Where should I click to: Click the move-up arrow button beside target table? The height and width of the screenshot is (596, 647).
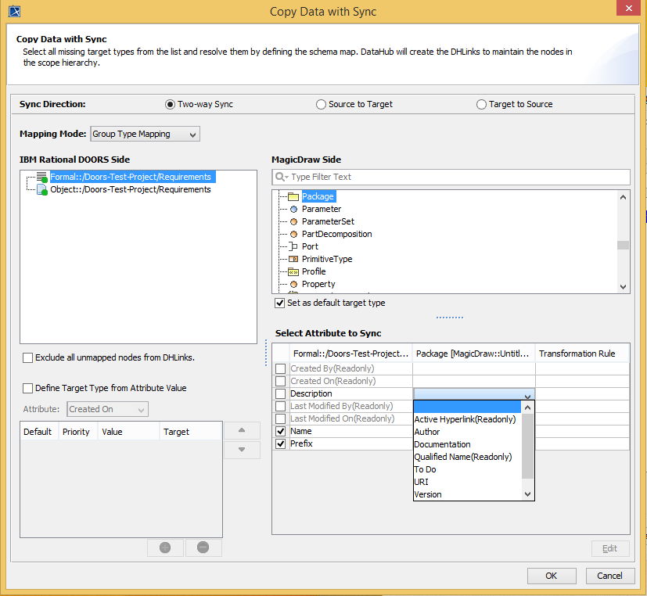pos(242,430)
